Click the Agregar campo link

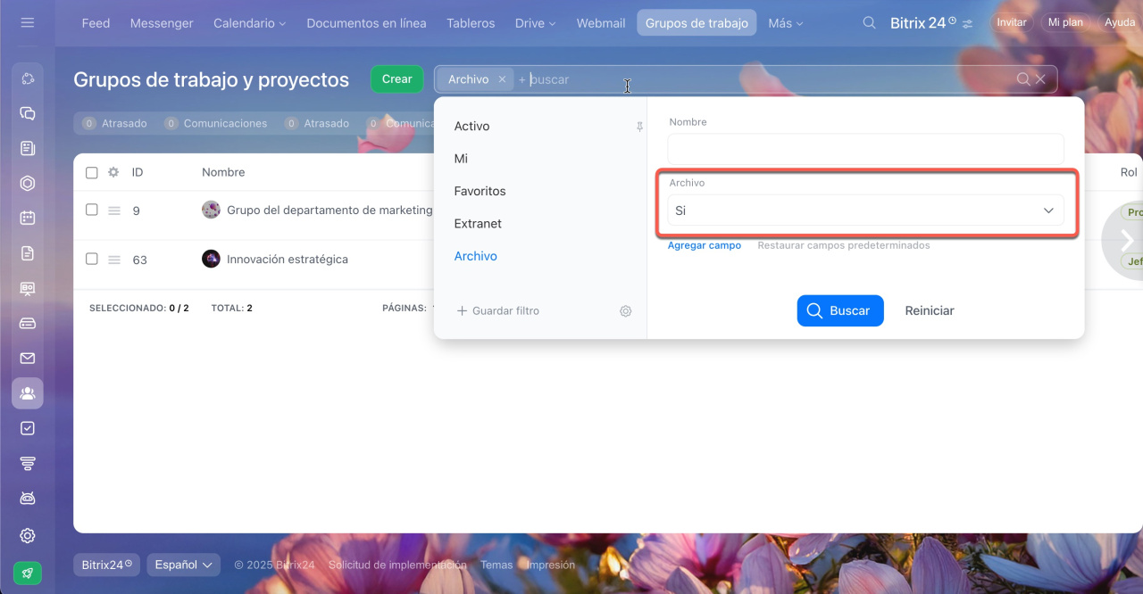tap(705, 245)
